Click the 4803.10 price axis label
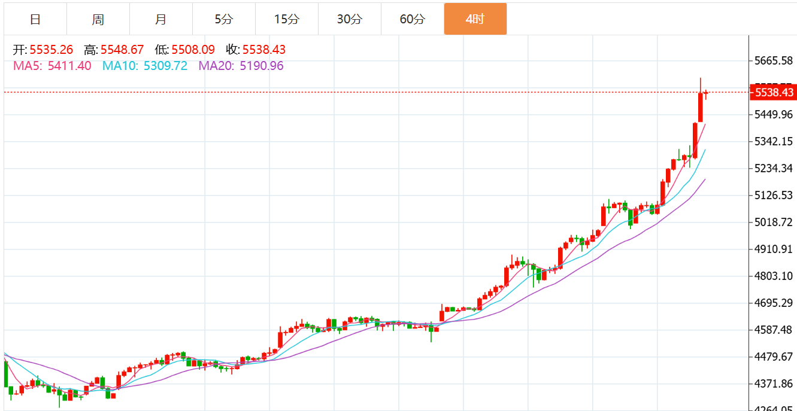The width and height of the screenshot is (797, 411). 775,276
